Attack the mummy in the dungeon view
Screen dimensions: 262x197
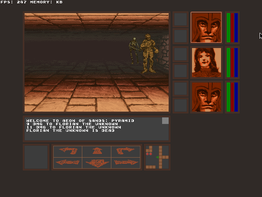[149, 54]
